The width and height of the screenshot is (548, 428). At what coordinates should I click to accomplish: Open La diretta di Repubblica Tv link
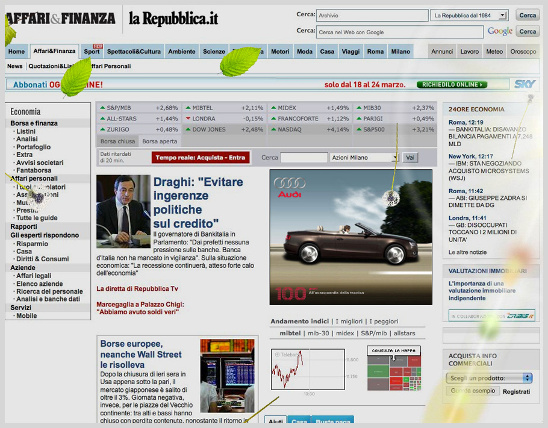[137, 288]
